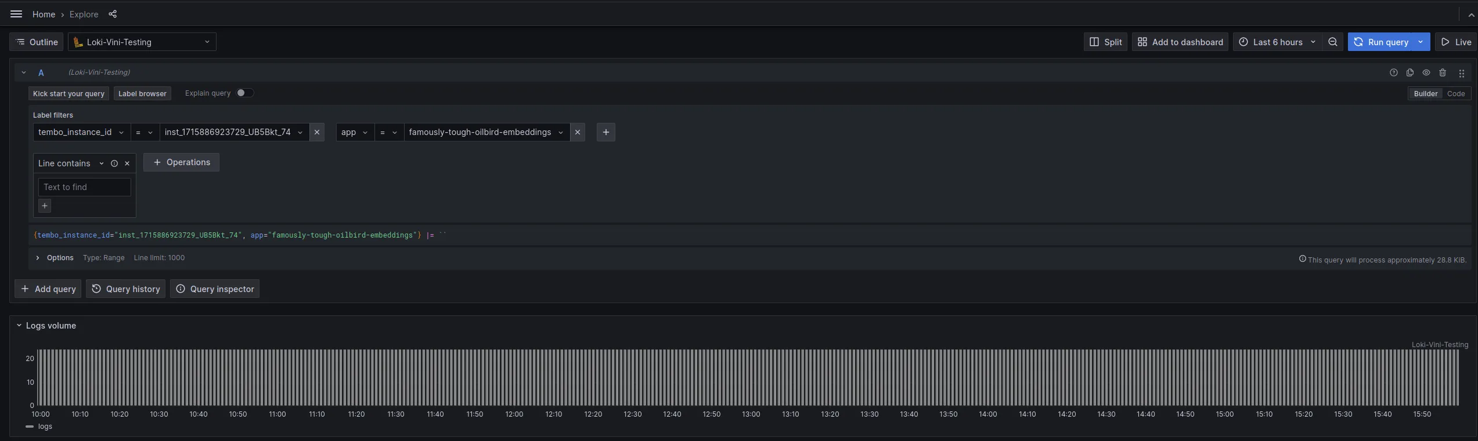This screenshot has height=441, width=1478.
Task: Click the zoom out time range icon
Action: 1333,42
